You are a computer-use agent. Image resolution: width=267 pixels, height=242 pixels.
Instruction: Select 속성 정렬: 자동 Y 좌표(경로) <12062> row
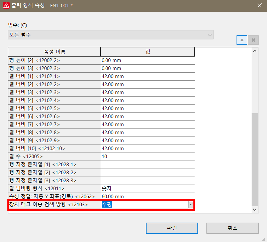tap(101, 197)
